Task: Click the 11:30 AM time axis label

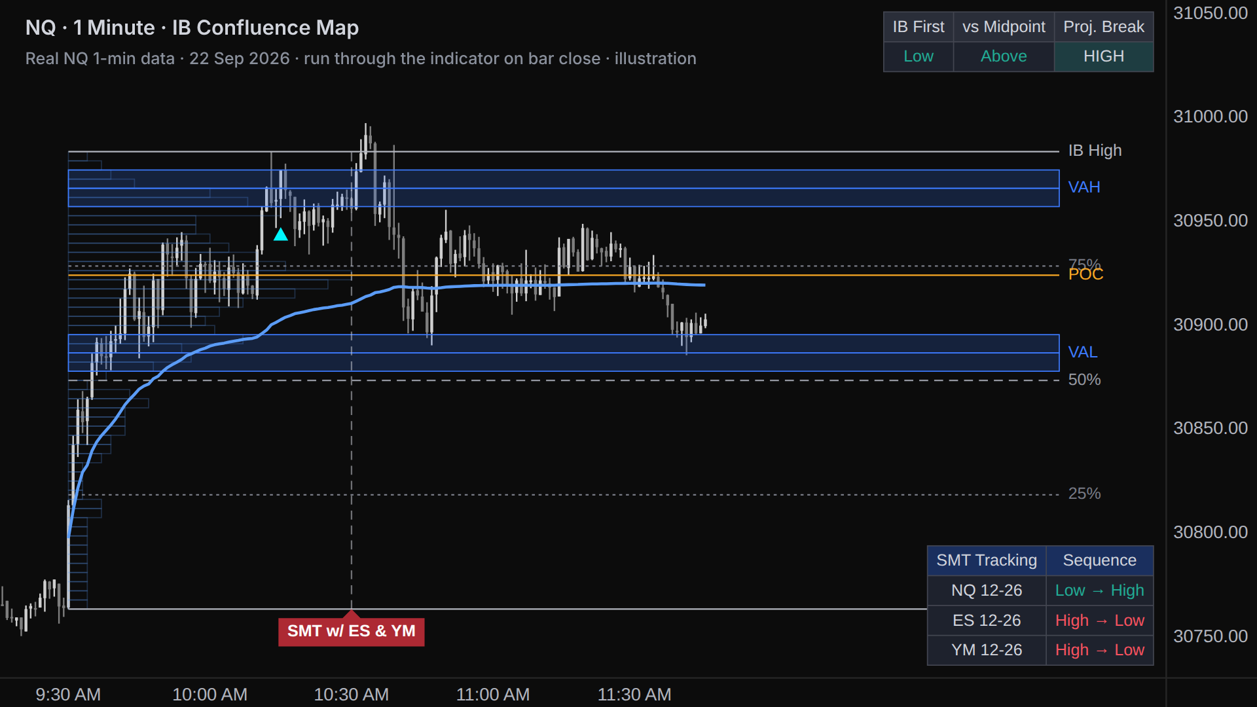Action: point(634,695)
